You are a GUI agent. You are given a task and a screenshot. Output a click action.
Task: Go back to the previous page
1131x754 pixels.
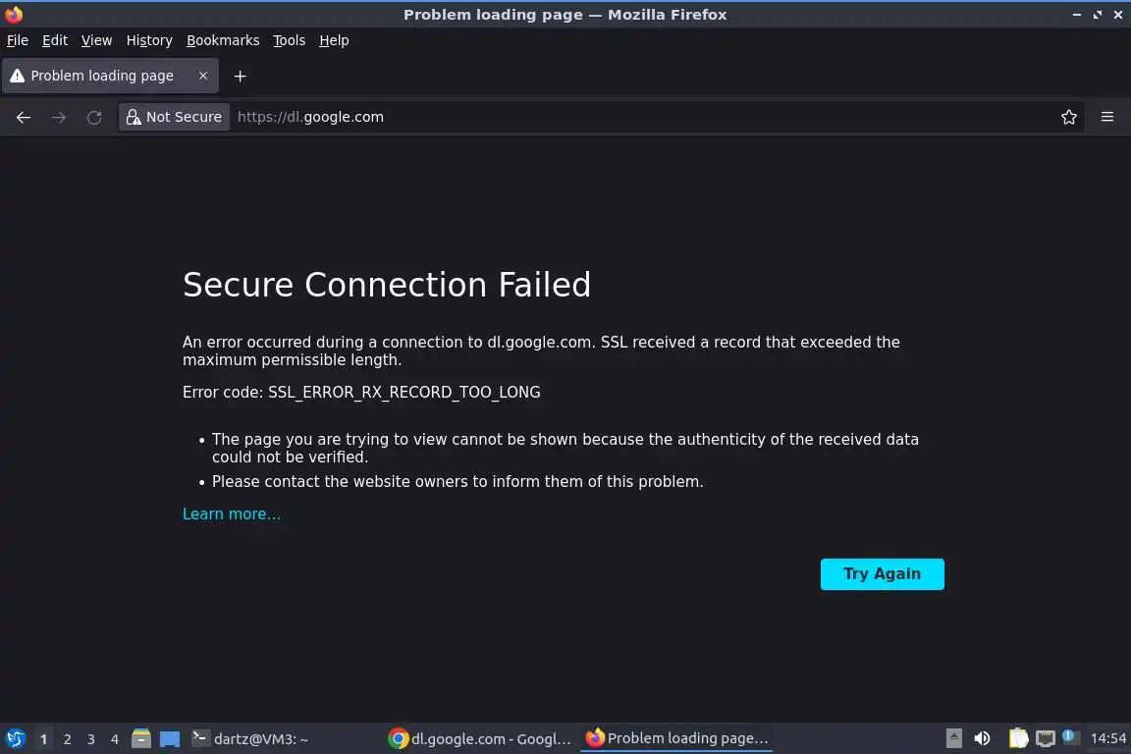point(24,117)
